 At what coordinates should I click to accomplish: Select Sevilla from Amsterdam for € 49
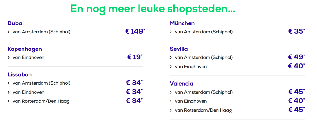click(297, 57)
